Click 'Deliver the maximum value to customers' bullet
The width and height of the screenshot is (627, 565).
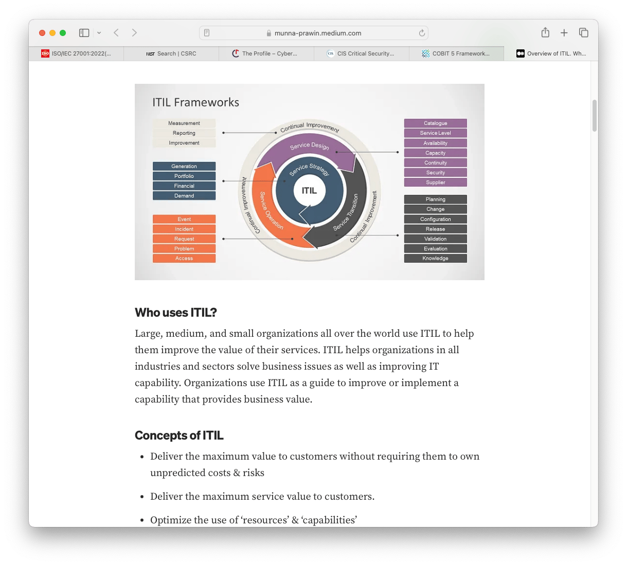point(315,465)
